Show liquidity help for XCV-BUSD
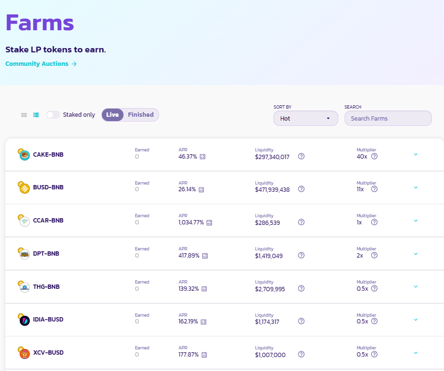This screenshot has height=371, width=444. 301,354
